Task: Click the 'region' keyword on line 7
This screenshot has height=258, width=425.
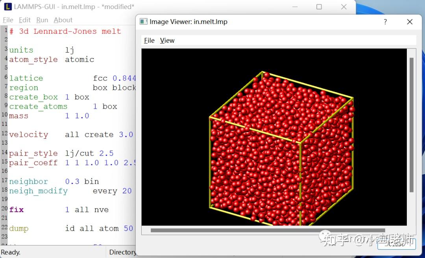Action: coord(24,88)
